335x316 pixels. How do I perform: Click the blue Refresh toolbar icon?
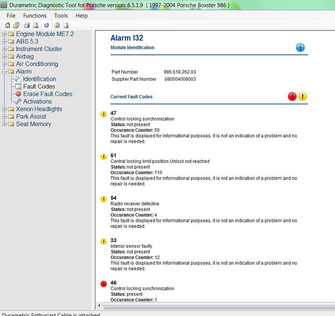[46, 25]
